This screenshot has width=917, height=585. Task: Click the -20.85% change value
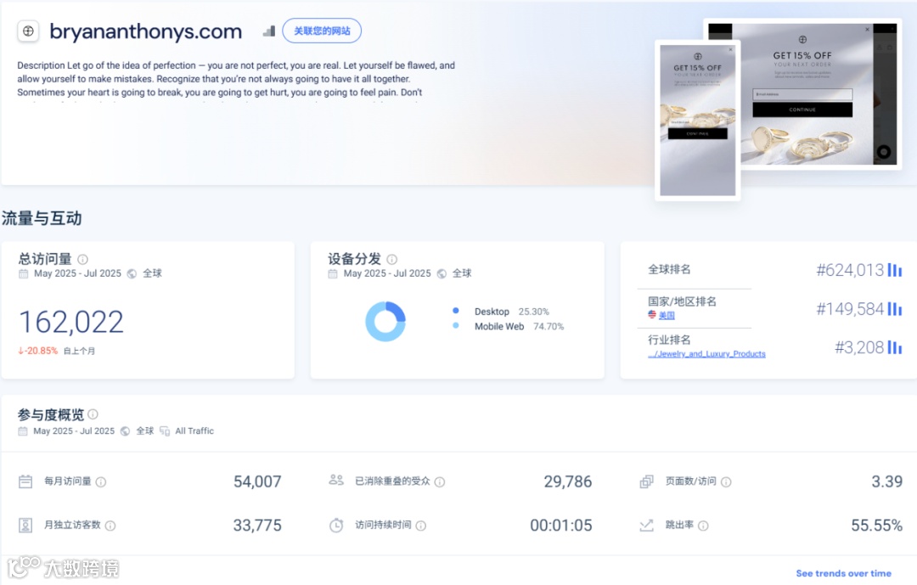[38, 351]
